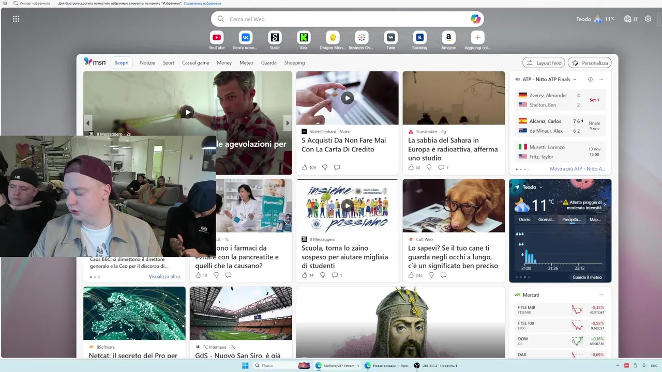
Task: Open the Booking shortcut tile
Action: [x=419, y=37]
